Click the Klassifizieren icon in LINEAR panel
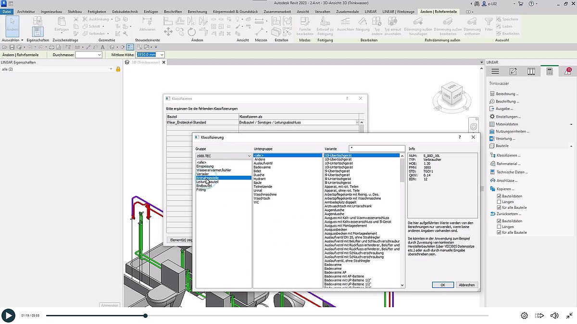Viewport: 577px width, 324px height. (492, 155)
